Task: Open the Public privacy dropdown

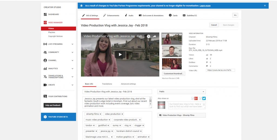Action: pyautogui.click(x=182, y=92)
